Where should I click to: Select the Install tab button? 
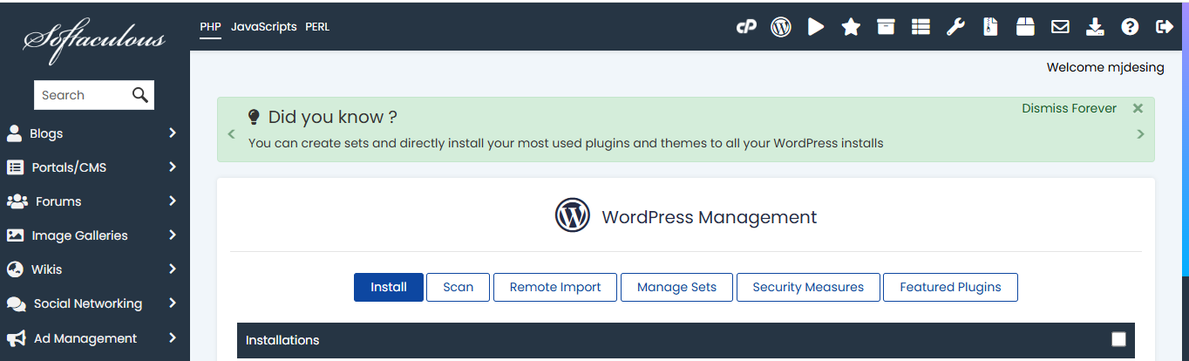click(389, 287)
